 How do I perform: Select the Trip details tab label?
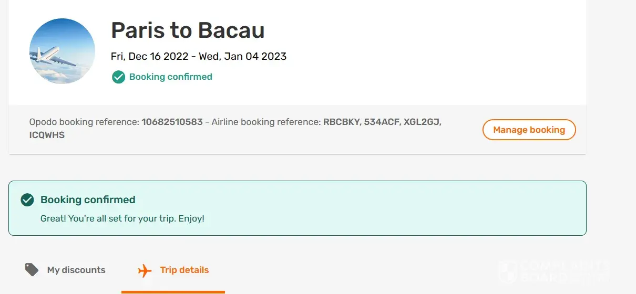tap(184, 270)
